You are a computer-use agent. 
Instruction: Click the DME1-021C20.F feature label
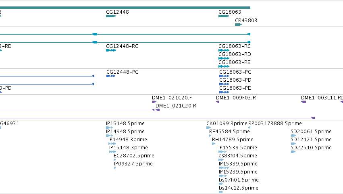click(x=172, y=98)
